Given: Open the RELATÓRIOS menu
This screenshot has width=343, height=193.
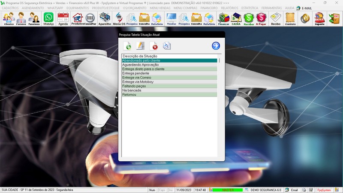Looking at the screenshot, I should pyautogui.click(x=229, y=8).
